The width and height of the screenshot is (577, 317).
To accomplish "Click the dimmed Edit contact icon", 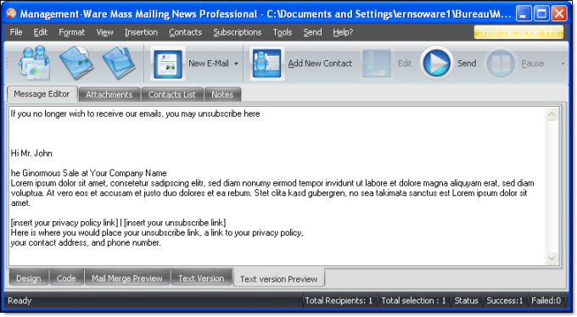I will pos(377,64).
